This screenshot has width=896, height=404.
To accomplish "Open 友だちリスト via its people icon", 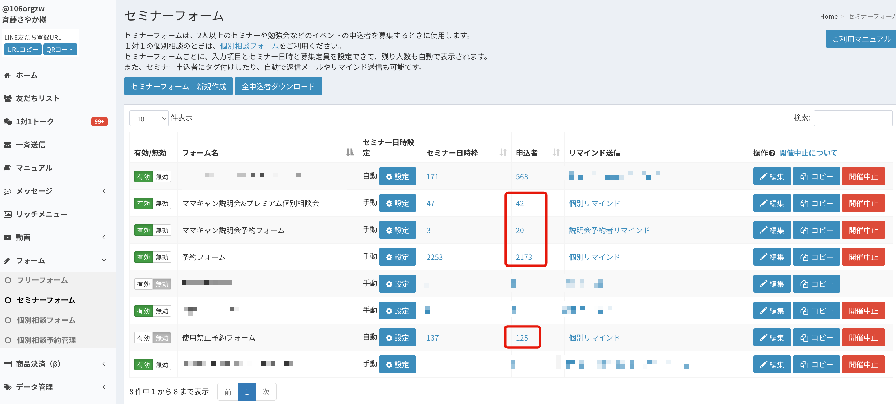I will (x=7, y=98).
